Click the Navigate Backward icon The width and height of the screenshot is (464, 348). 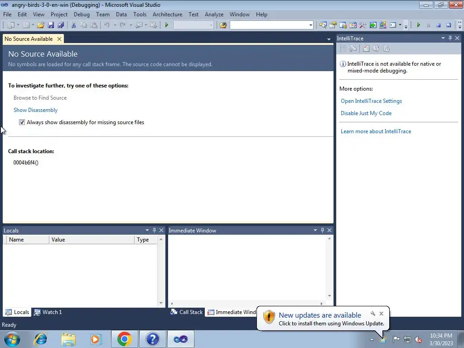139,25
